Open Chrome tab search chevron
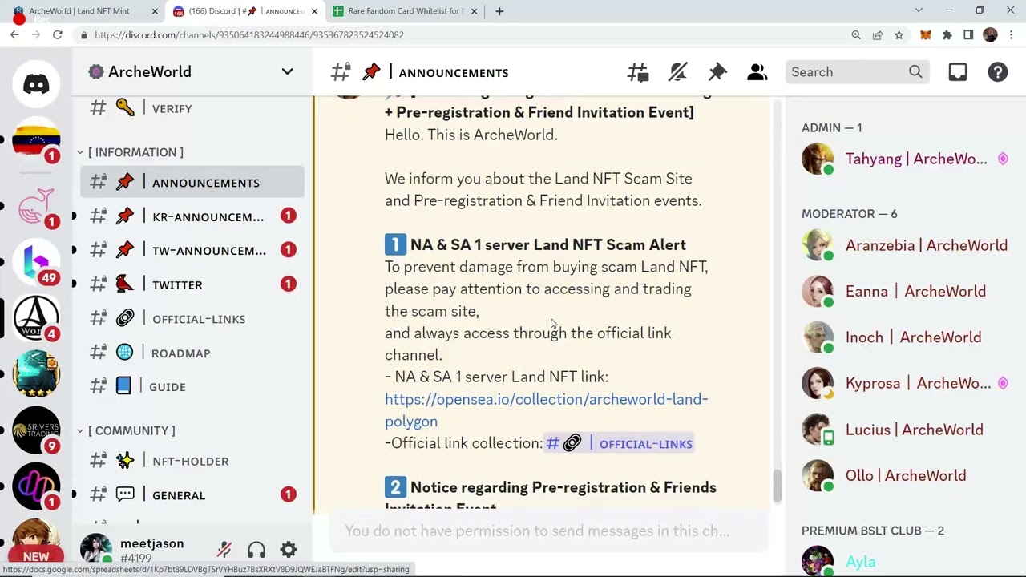The width and height of the screenshot is (1026, 577). pyautogui.click(x=919, y=11)
